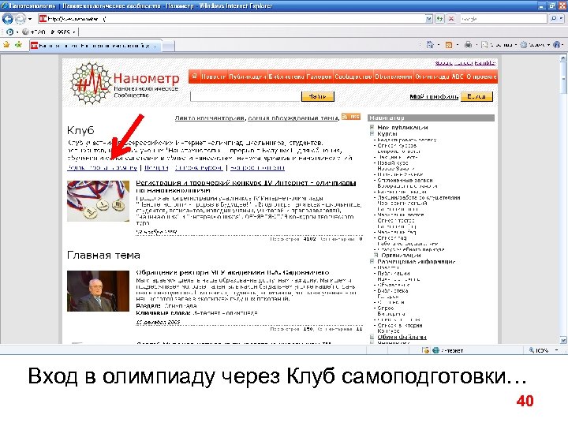The width and height of the screenshot is (568, 426).
Task: Click the medals thumbnail image
Action: [x=98, y=201]
